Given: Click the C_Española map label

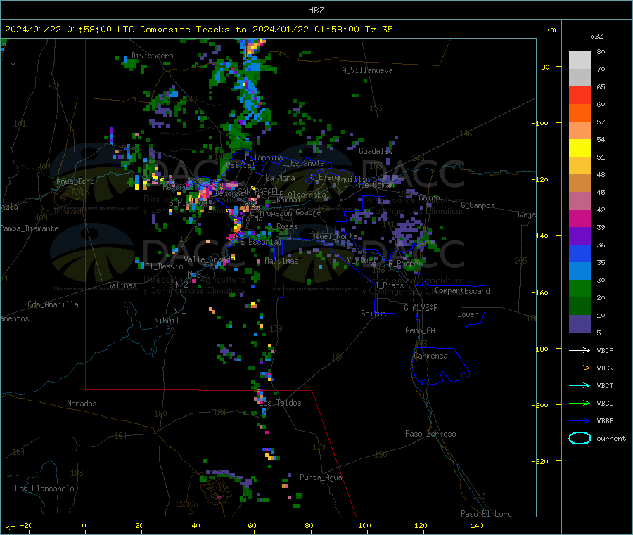Looking at the screenshot, I should [303, 163].
